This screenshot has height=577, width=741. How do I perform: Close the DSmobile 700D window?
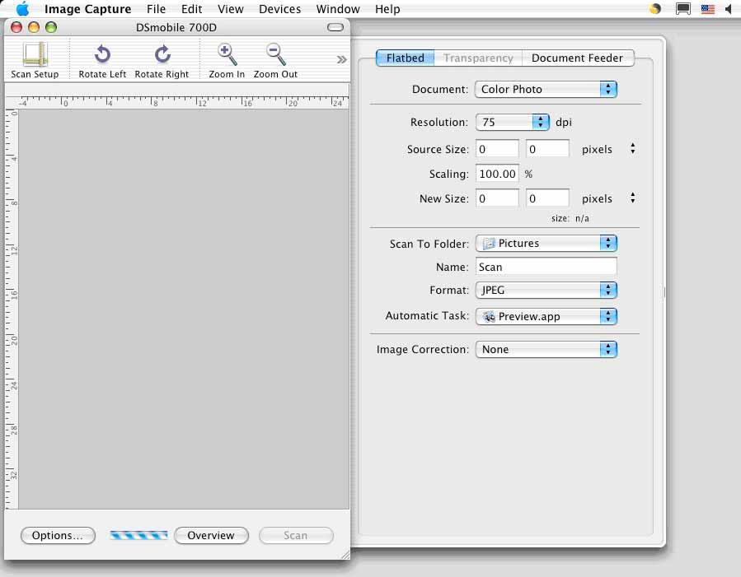16,27
